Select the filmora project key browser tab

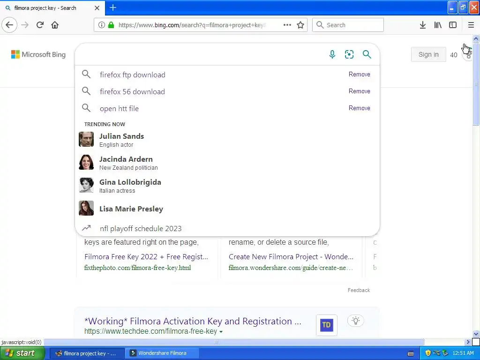(x=52, y=8)
